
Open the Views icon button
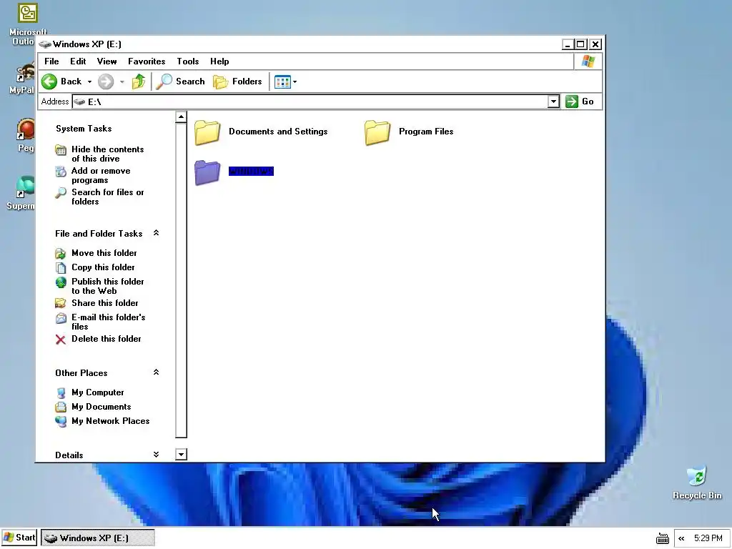tap(282, 81)
